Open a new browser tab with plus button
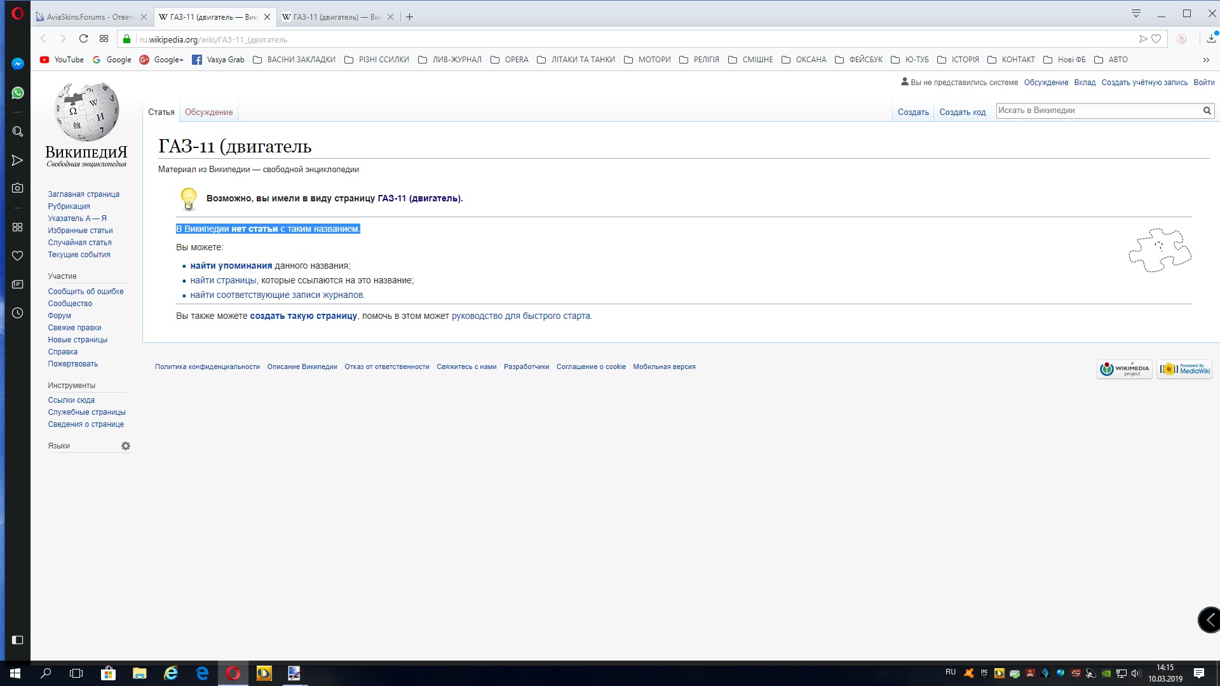1220x686 pixels. click(x=410, y=17)
